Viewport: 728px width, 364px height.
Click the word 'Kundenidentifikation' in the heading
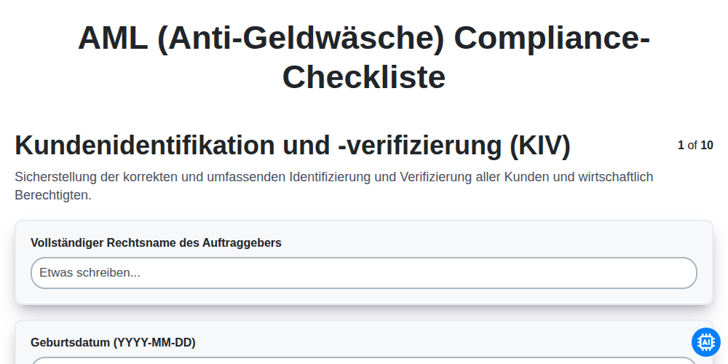pyautogui.click(x=145, y=146)
